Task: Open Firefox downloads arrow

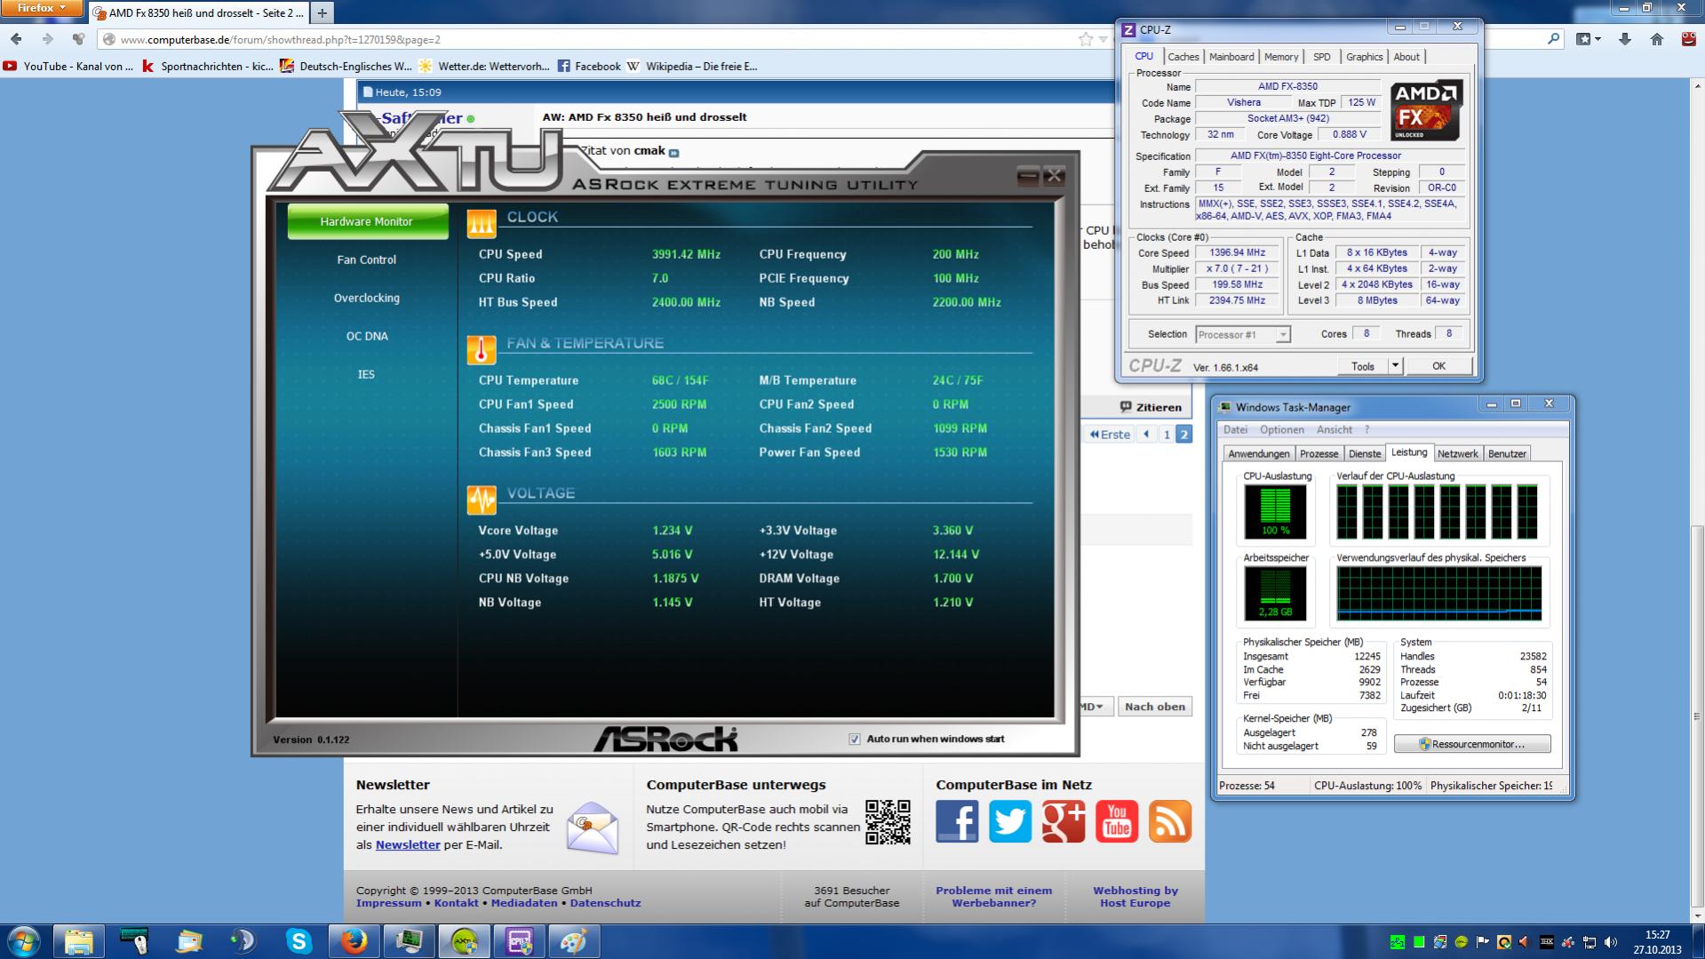Action: [1625, 39]
